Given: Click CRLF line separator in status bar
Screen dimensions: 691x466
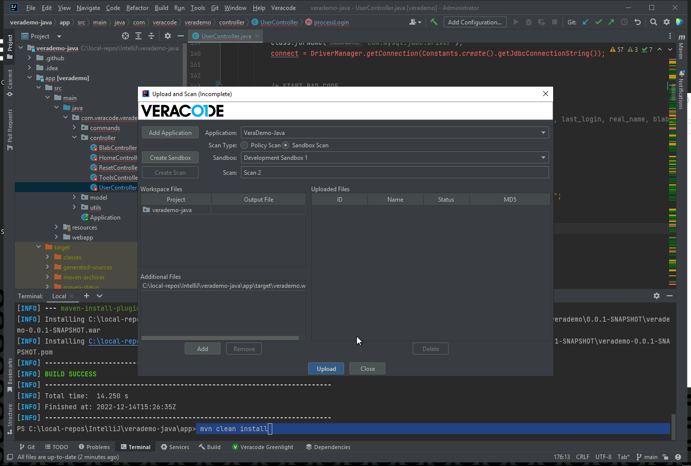Looking at the screenshot, I should pyautogui.click(x=582, y=457).
